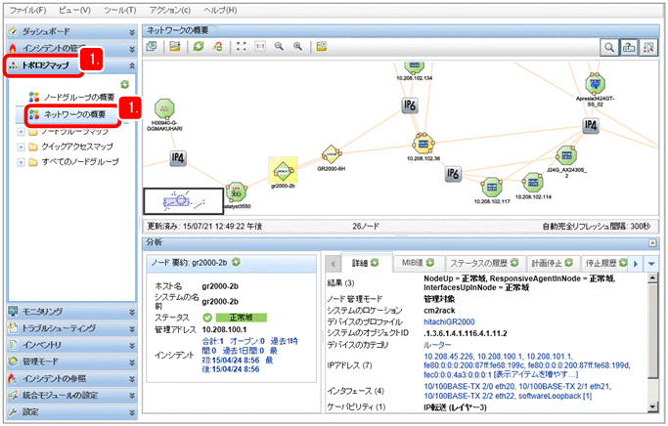668x426 pixels.
Task: Open アクション(c) menu
Action: (x=170, y=10)
